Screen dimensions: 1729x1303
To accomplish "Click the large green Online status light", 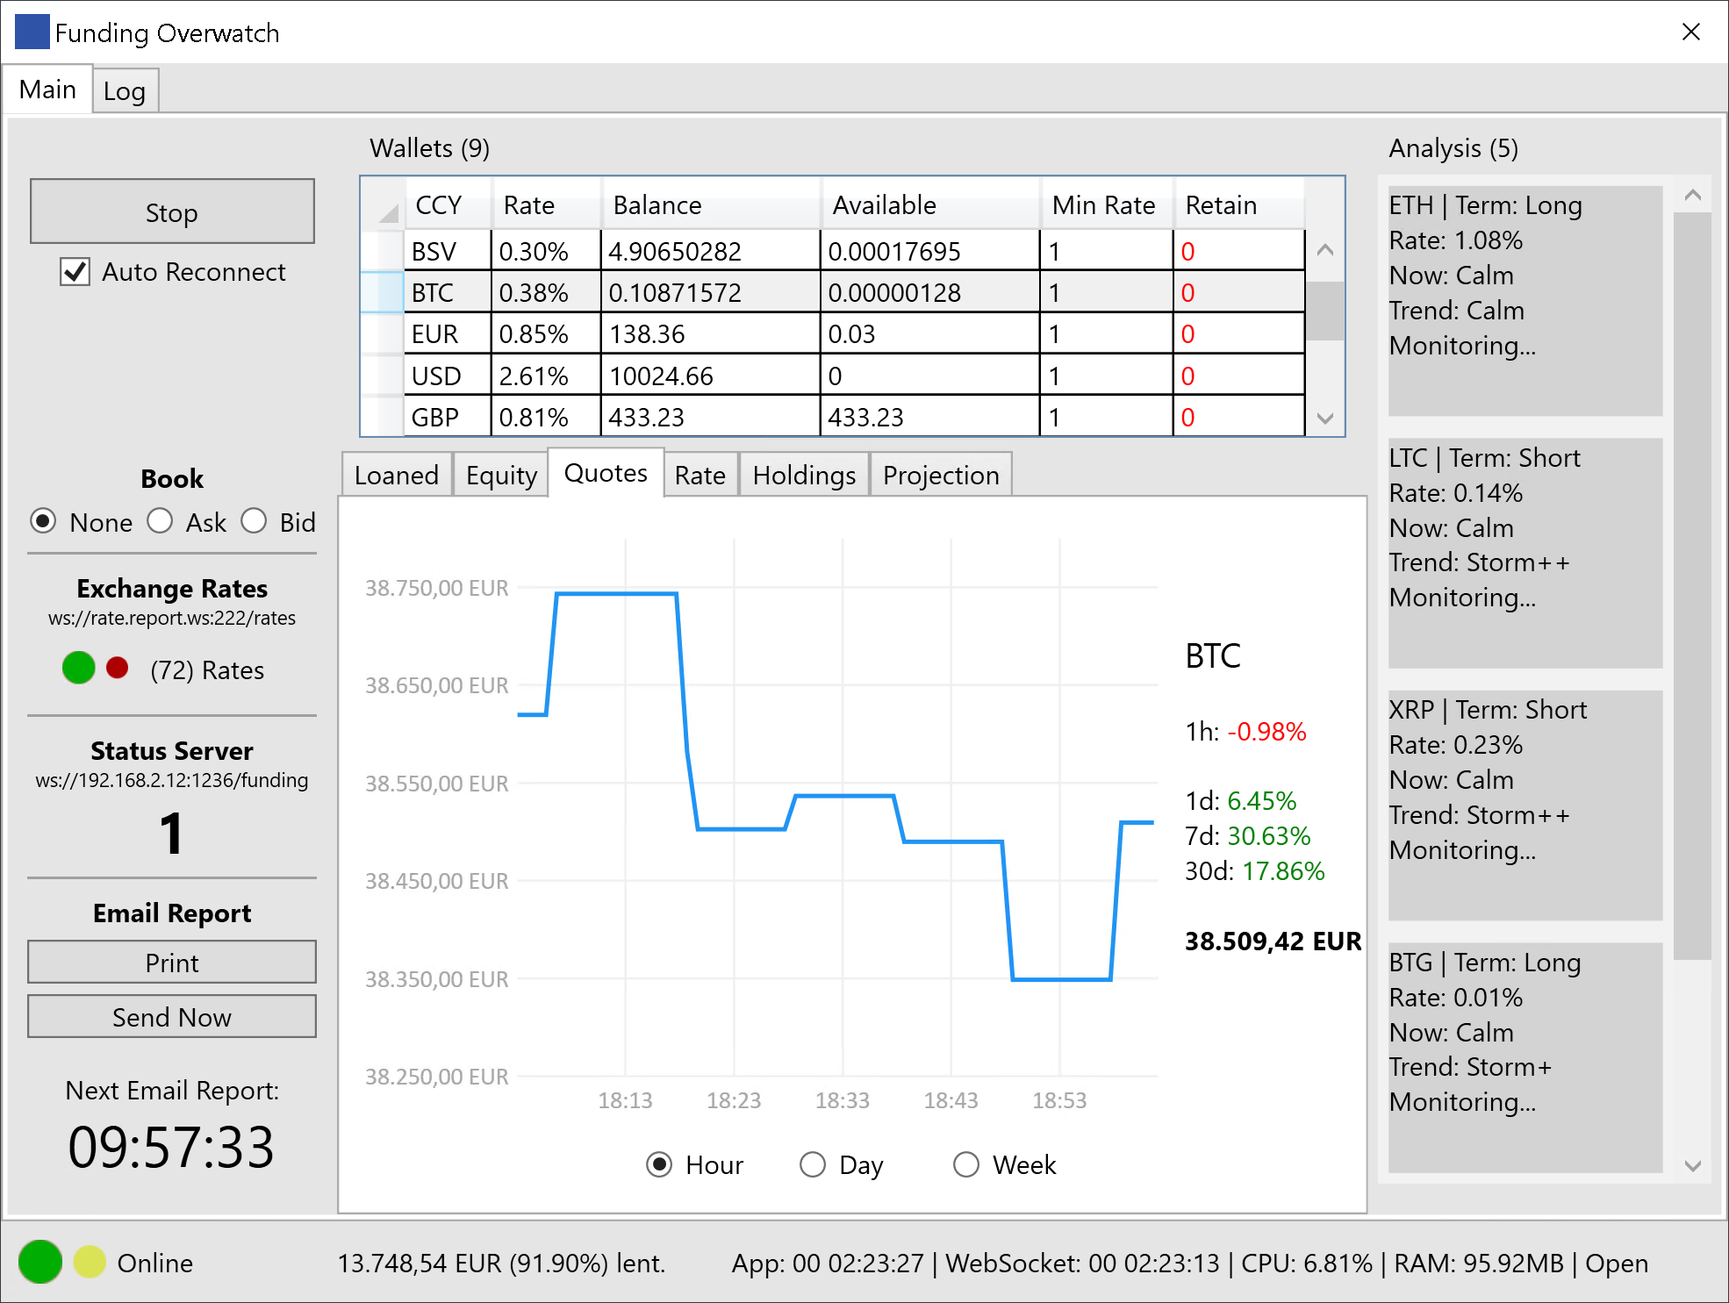I will (39, 1262).
